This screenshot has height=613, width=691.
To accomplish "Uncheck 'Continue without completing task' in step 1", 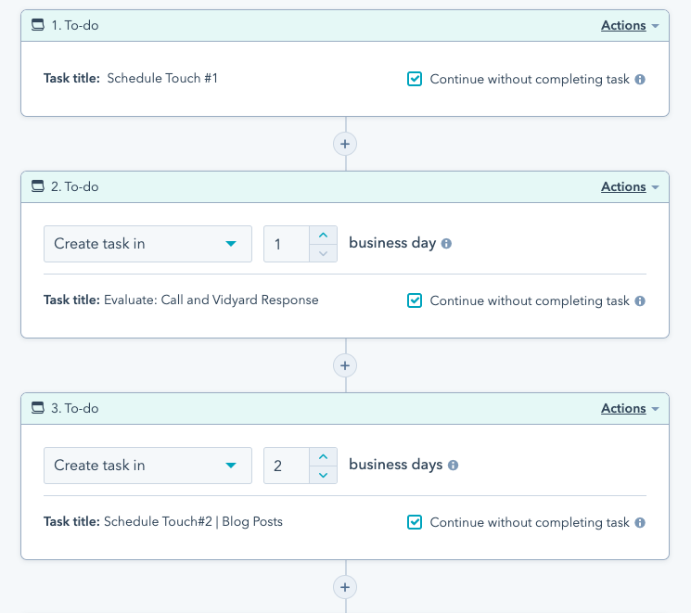I will (415, 80).
